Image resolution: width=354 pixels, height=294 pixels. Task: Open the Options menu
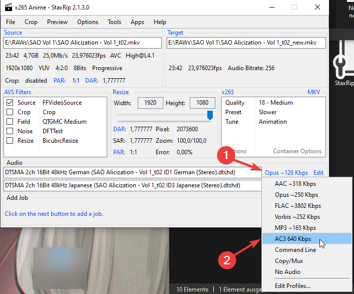coord(88,22)
